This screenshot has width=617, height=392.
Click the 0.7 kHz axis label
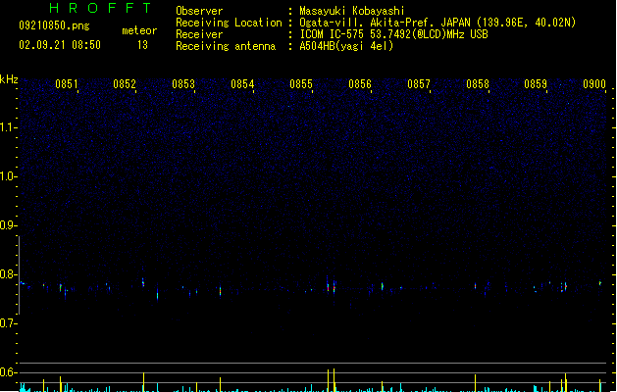coord(8,323)
